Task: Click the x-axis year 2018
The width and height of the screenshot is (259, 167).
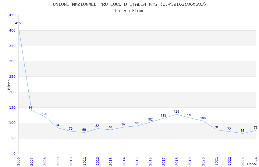Action: [177, 162]
